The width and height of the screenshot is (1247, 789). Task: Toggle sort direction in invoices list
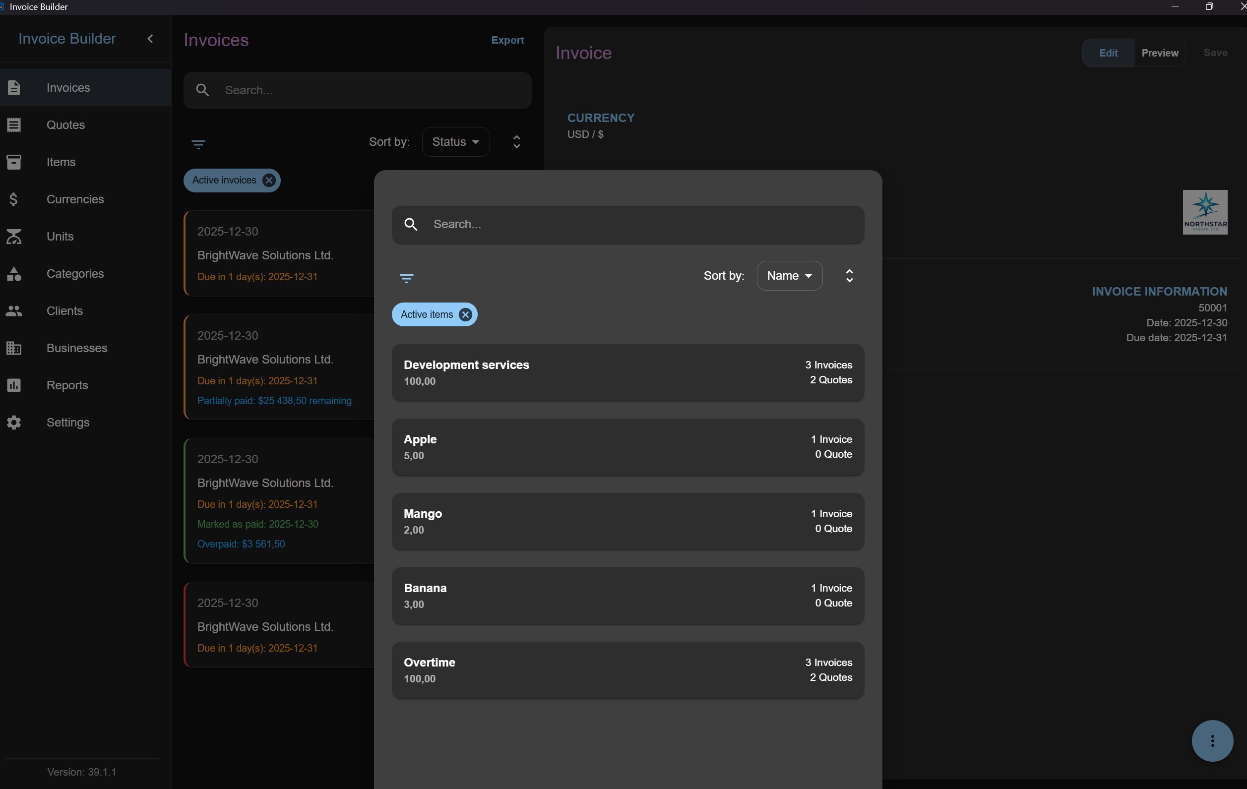516,142
